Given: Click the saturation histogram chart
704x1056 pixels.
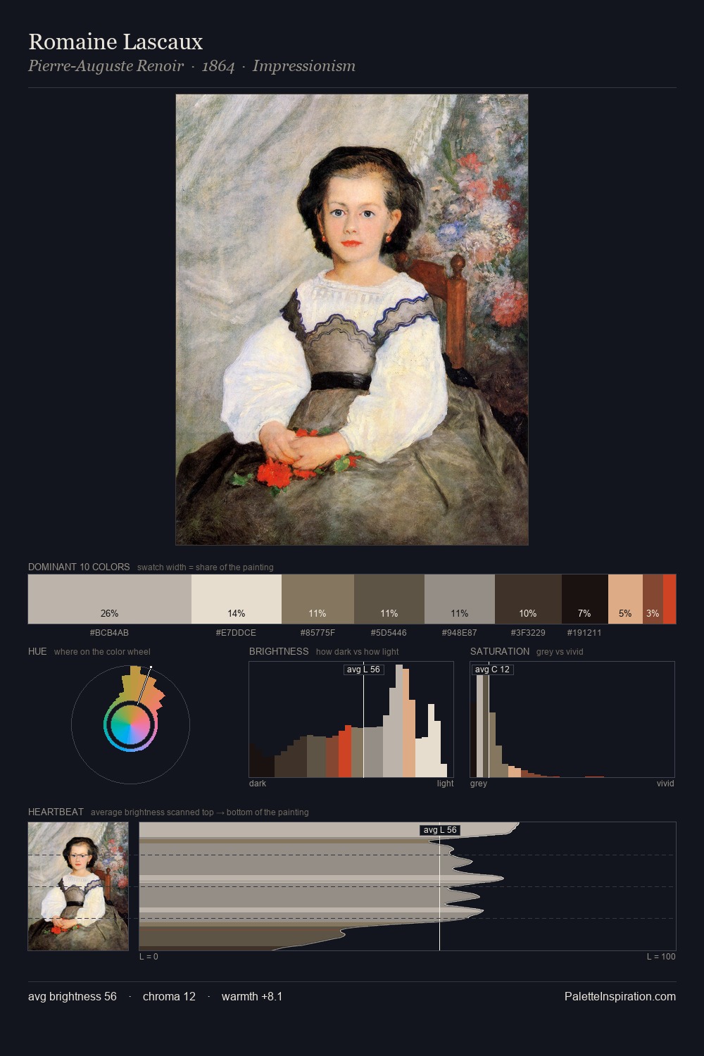Looking at the screenshot, I should (572, 719).
